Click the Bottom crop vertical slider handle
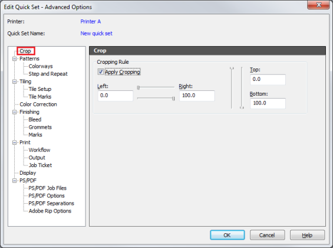The width and height of the screenshot is (333, 248). click(242, 107)
